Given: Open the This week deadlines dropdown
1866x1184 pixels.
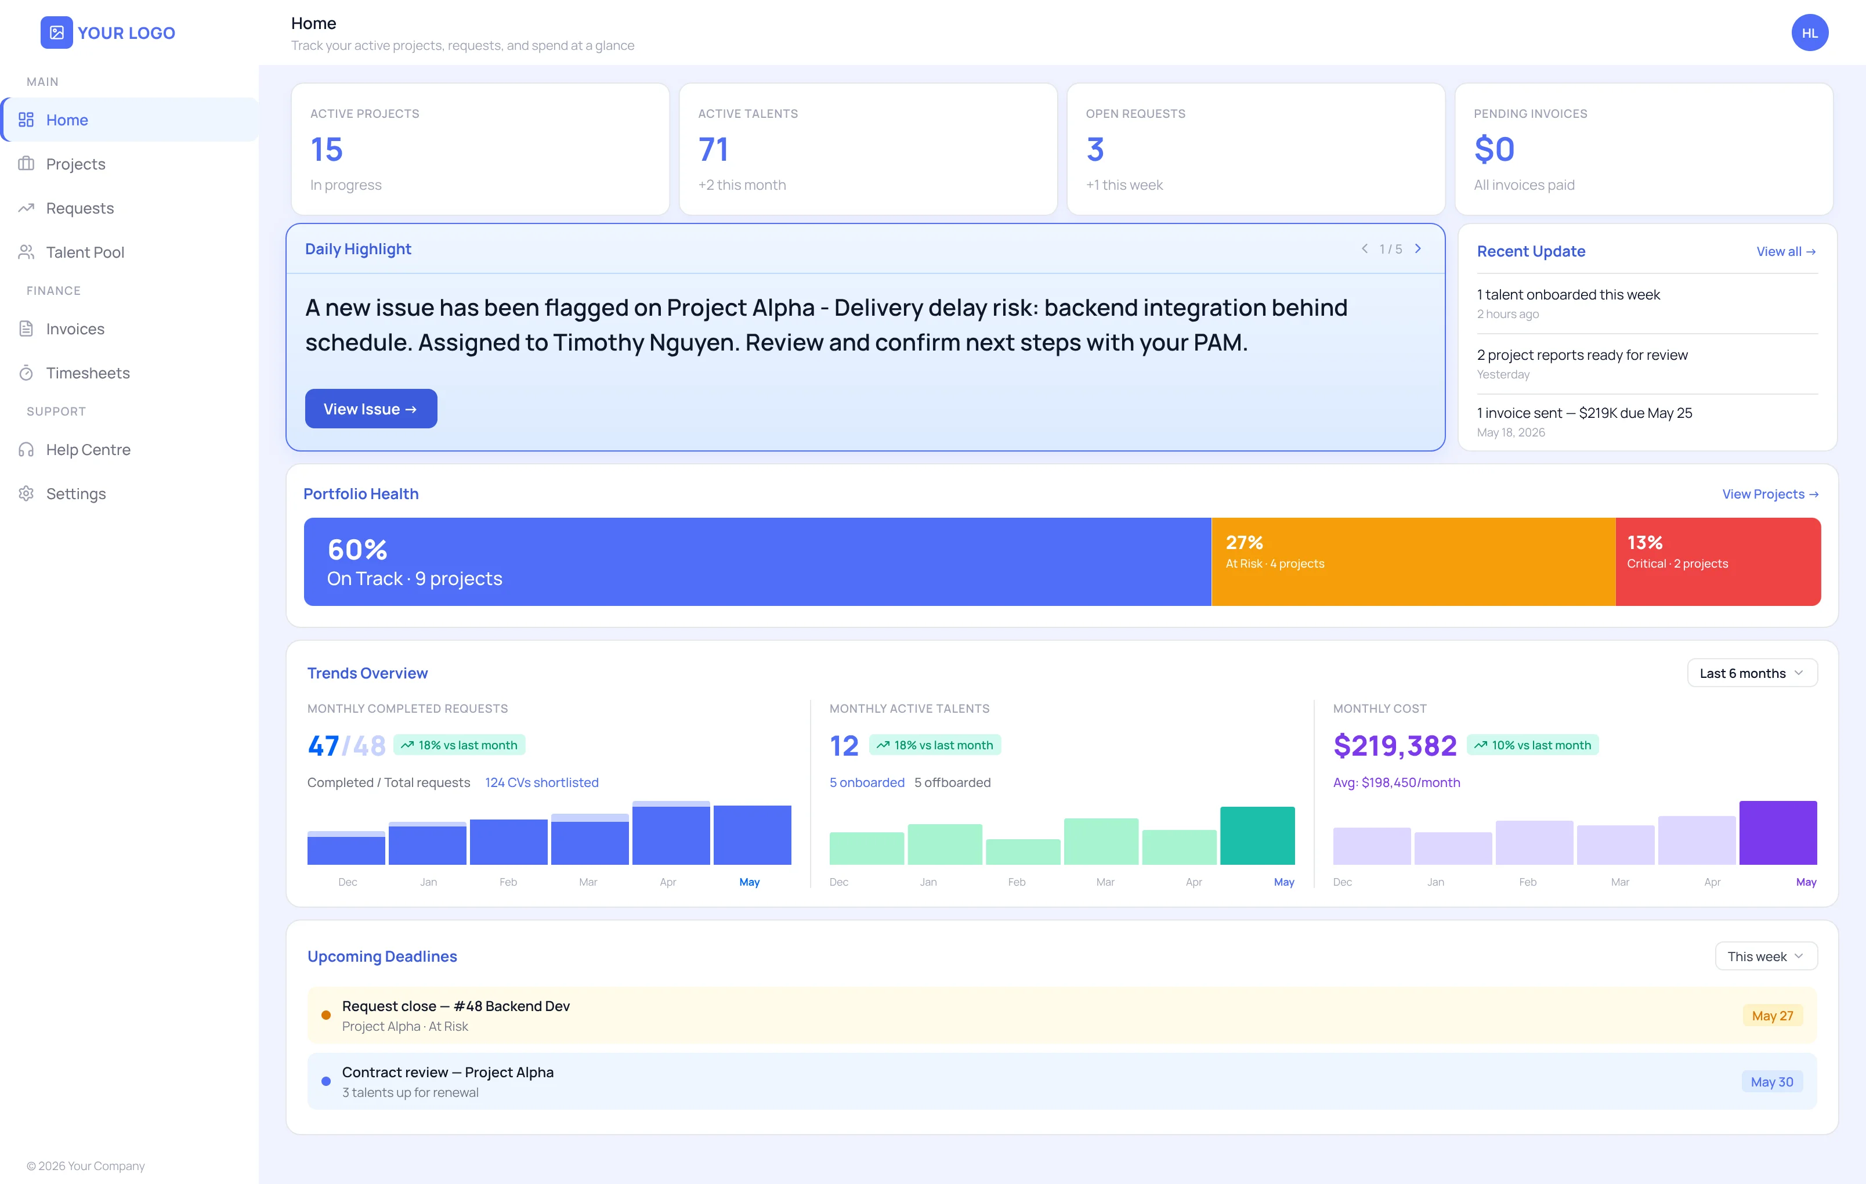Looking at the screenshot, I should coord(1766,956).
